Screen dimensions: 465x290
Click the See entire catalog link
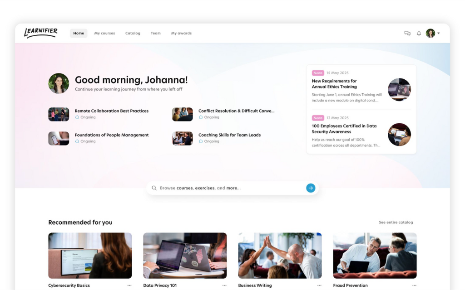[x=396, y=222]
